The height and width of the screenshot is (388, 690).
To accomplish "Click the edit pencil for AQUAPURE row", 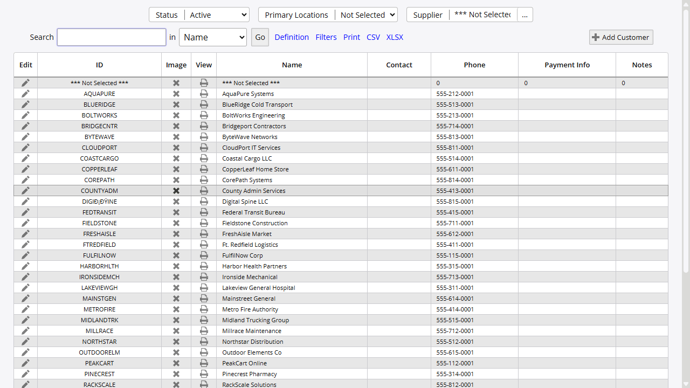I will click(25, 94).
